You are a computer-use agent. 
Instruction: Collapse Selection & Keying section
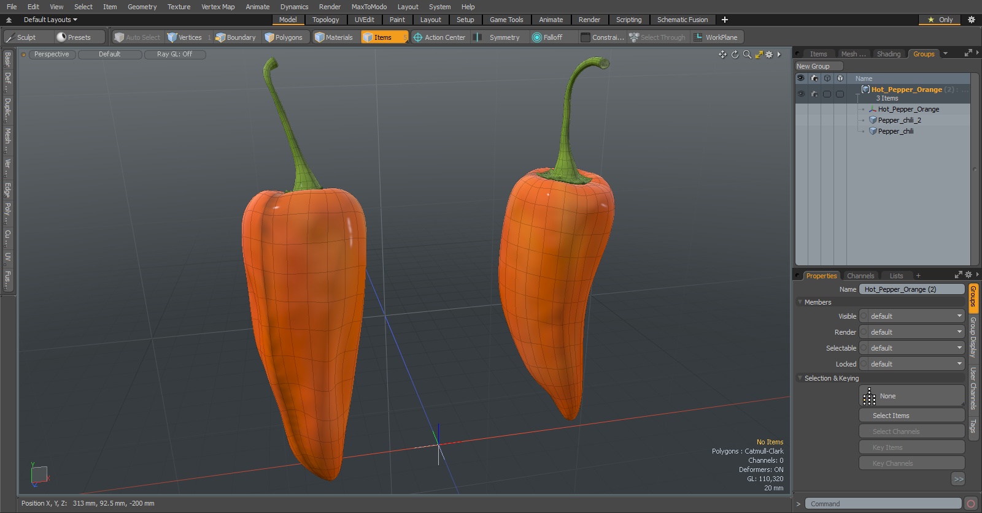(x=800, y=378)
